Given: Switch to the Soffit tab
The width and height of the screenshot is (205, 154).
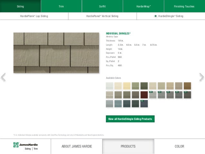Looking at the screenshot, I should click(102, 6).
